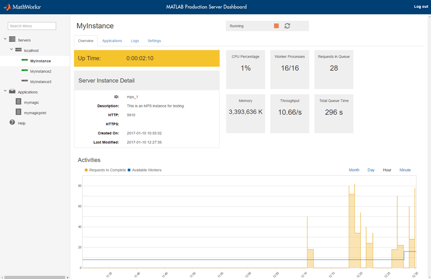Click the Applications label in the sidebar
The height and width of the screenshot is (279, 431).
pyautogui.click(x=28, y=92)
